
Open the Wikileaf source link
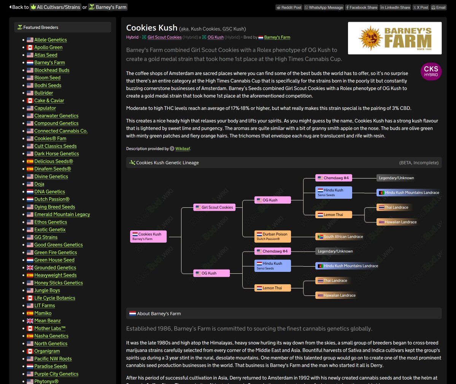click(182, 149)
